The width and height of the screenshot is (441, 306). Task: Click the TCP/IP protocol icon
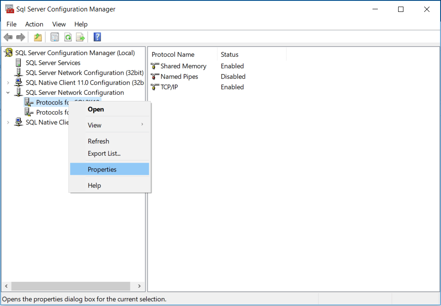click(154, 87)
